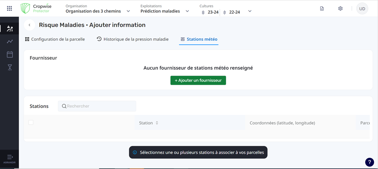Toggle the select-all stations checkbox
This screenshot has height=169, width=378.
[x=31, y=122]
